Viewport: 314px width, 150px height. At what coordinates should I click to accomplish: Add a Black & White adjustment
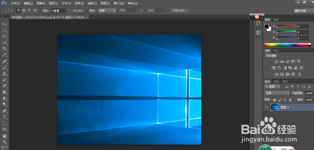(284, 68)
